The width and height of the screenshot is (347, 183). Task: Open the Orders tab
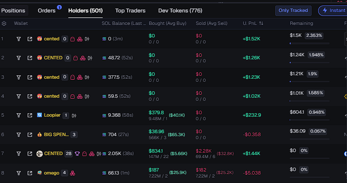46,10
